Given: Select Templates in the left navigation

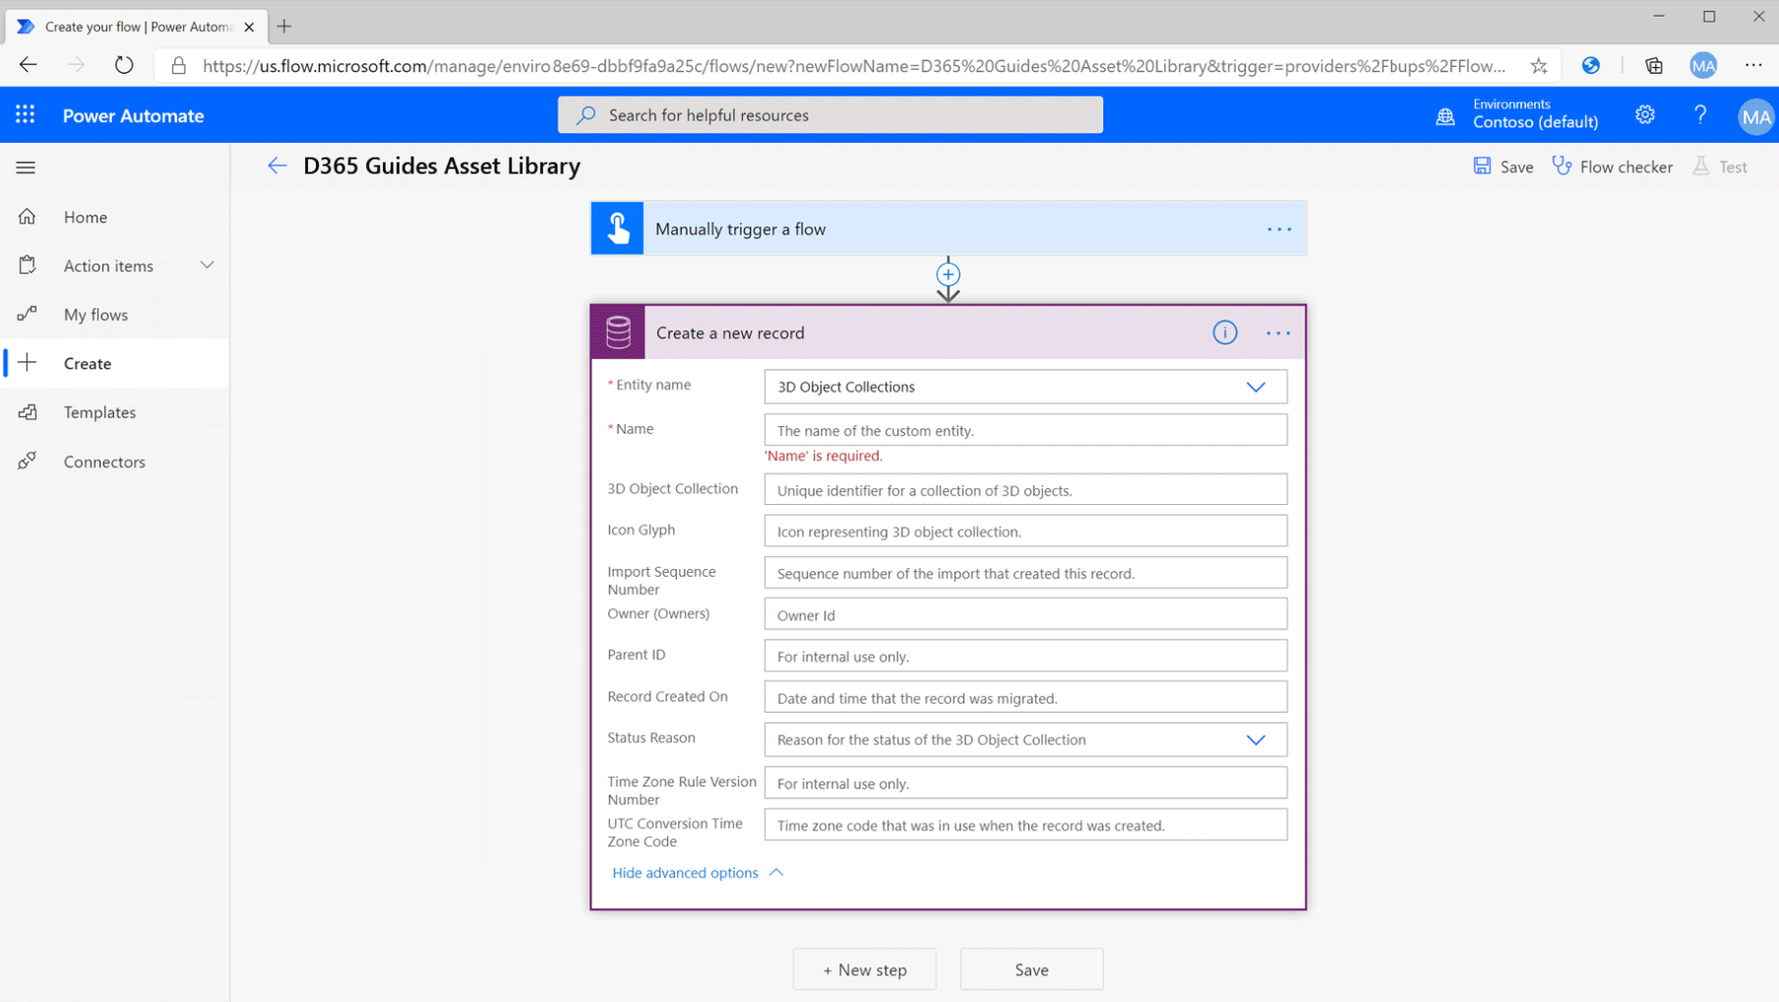Looking at the screenshot, I should (x=99, y=411).
